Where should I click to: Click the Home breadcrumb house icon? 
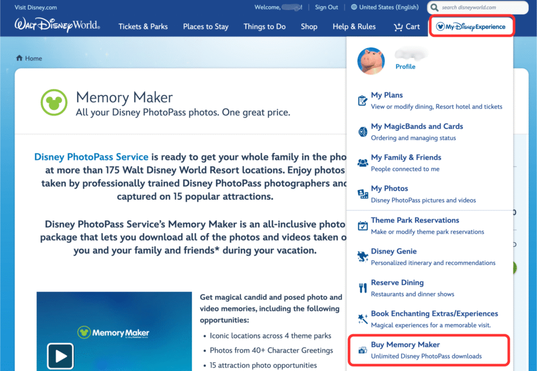[x=19, y=58]
